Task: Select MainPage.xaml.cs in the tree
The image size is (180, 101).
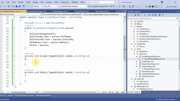Action: pyautogui.click(x=146, y=89)
